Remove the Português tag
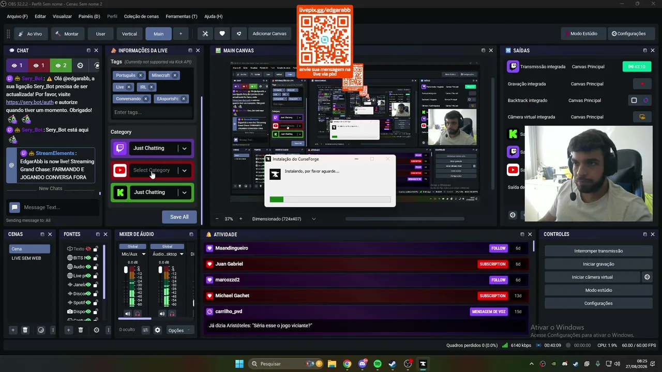Viewport: 662px width, 372px height. click(x=140, y=75)
